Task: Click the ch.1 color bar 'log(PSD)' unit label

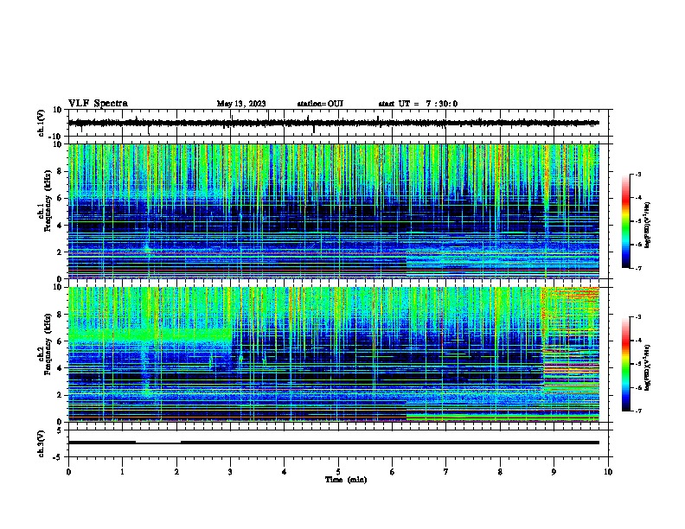Action: 648,226
